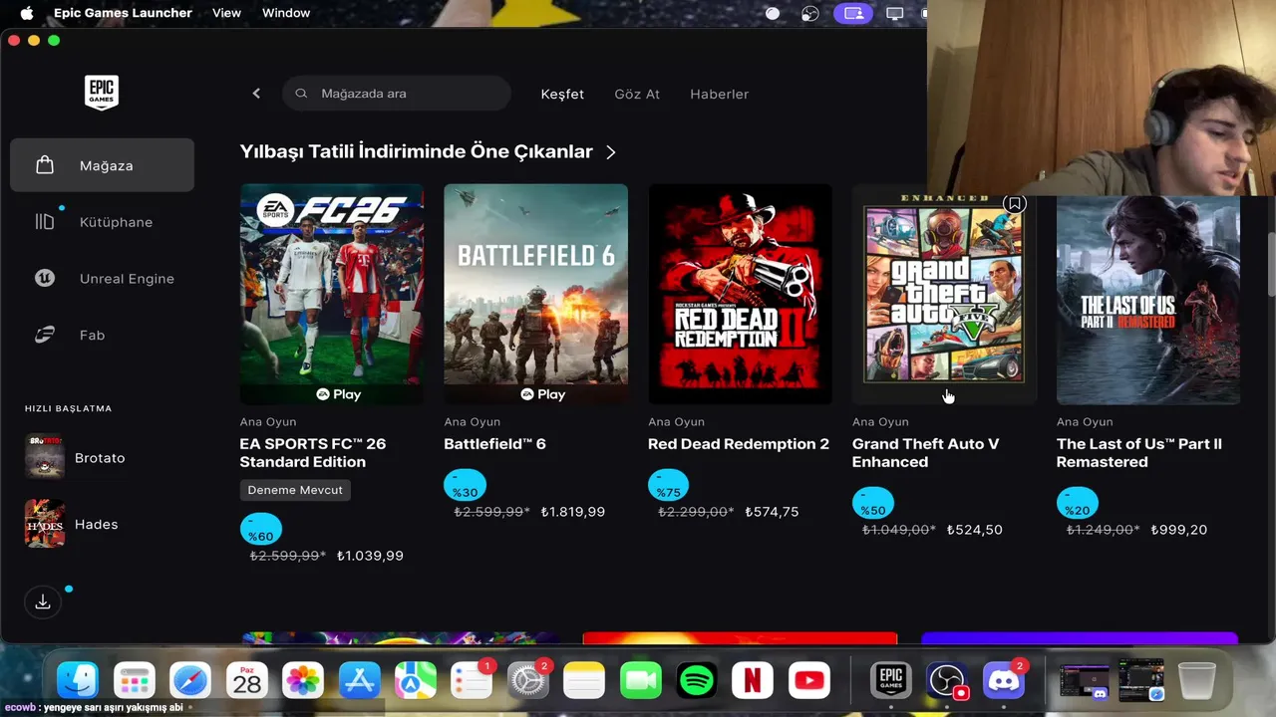Screen dimensions: 1276x717
Task: Open YouTube from the Dock
Action: pos(809,681)
